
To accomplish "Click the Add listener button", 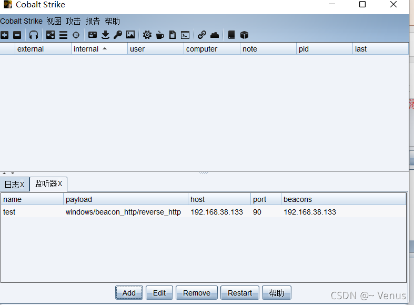I will (x=129, y=293).
